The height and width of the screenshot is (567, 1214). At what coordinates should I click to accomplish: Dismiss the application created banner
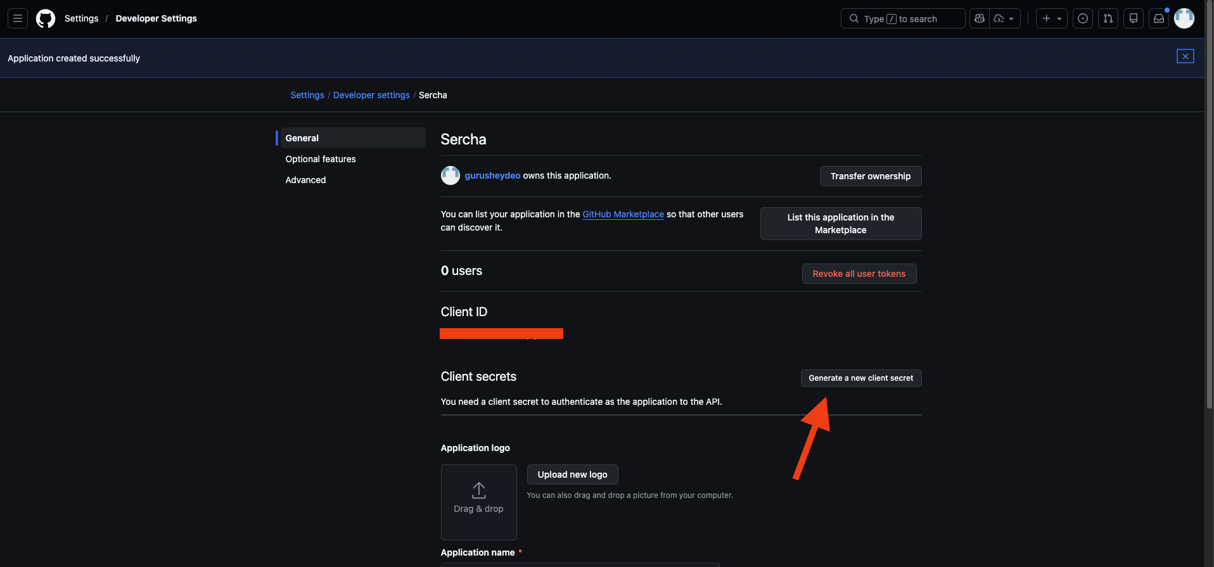click(x=1185, y=56)
